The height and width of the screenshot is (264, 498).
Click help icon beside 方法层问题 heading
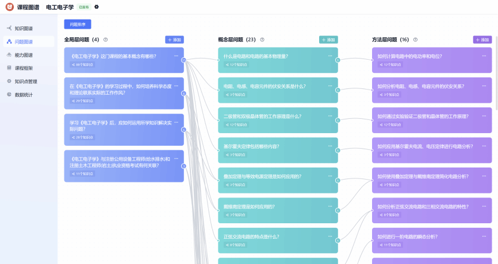coord(416,40)
